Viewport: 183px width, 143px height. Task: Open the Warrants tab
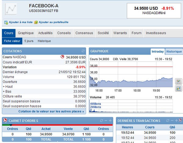[x=120, y=33]
